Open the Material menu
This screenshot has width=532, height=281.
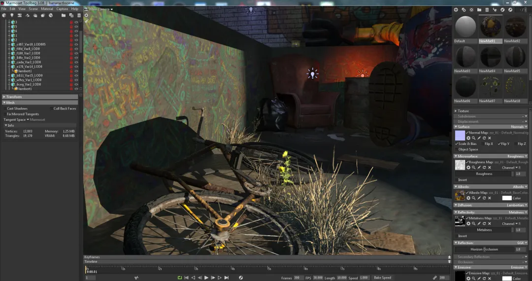[47, 9]
